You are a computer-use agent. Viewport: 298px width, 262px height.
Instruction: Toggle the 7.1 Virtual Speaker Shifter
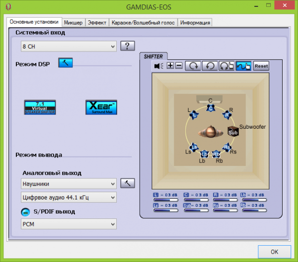[x=40, y=107]
